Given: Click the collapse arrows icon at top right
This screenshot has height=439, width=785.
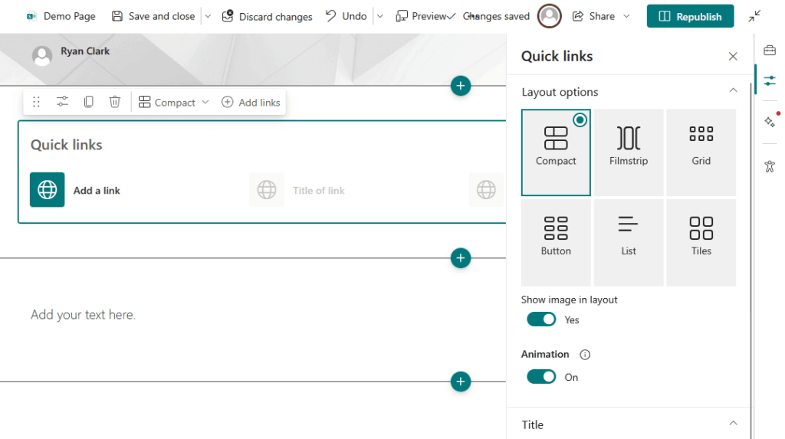Looking at the screenshot, I should tap(754, 17).
